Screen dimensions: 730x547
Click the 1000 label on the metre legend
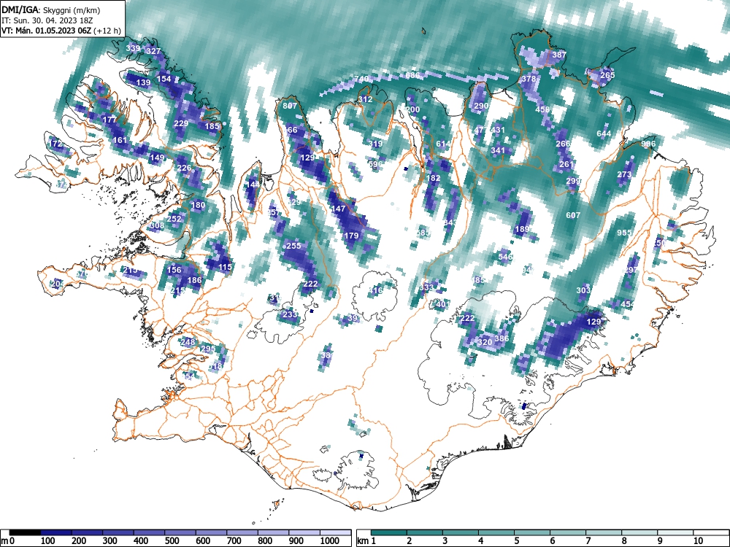click(x=330, y=541)
